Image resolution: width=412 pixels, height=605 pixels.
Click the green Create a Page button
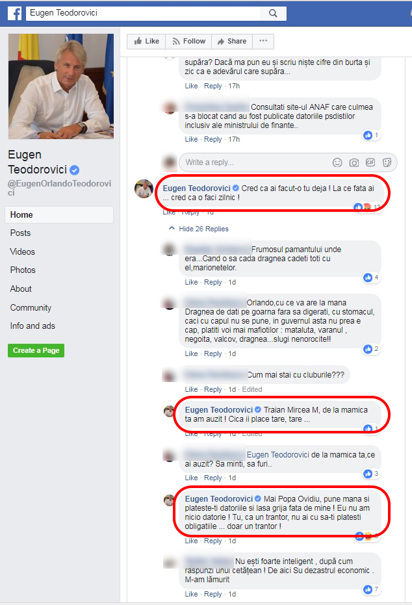coord(36,350)
